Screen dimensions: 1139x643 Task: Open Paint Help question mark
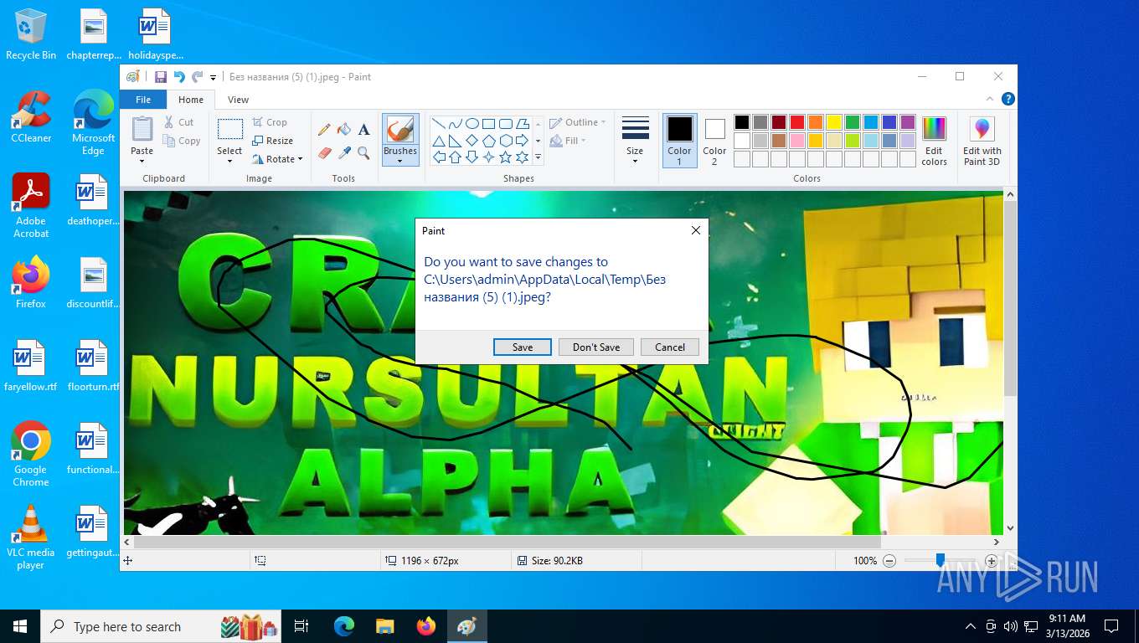(1008, 99)
